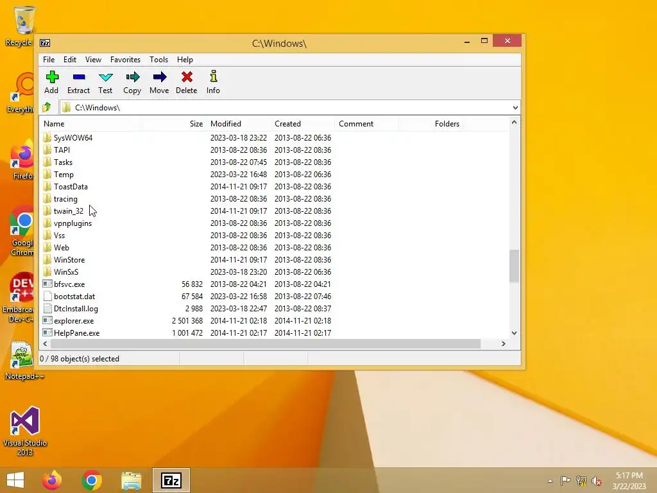The image size is (657, 493).
Task: Select the HelpPane.exe file icon
Action: pos(47,333)
